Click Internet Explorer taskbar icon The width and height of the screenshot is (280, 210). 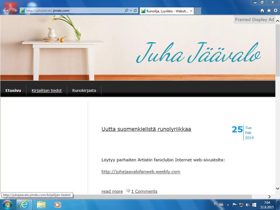tap(24, 205)
